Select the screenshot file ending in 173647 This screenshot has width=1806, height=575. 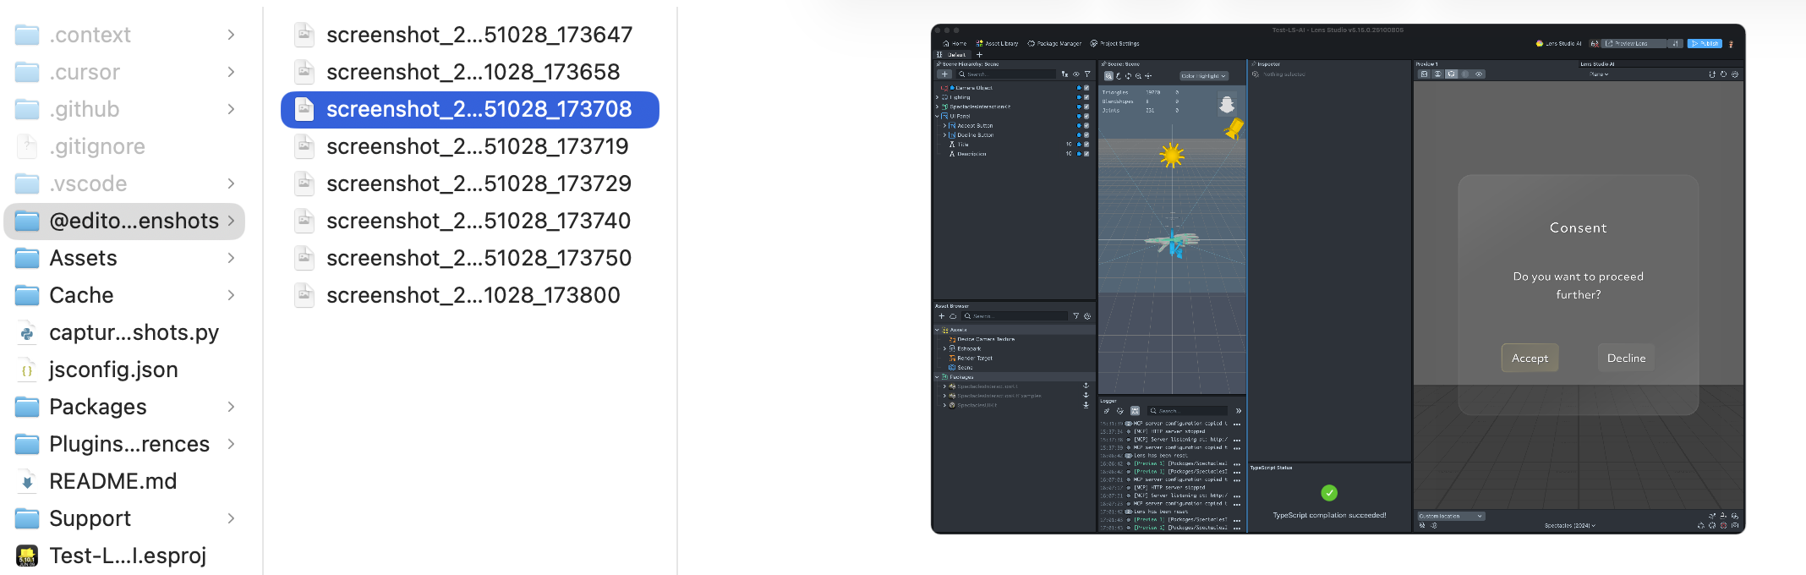tap(479, 35)
